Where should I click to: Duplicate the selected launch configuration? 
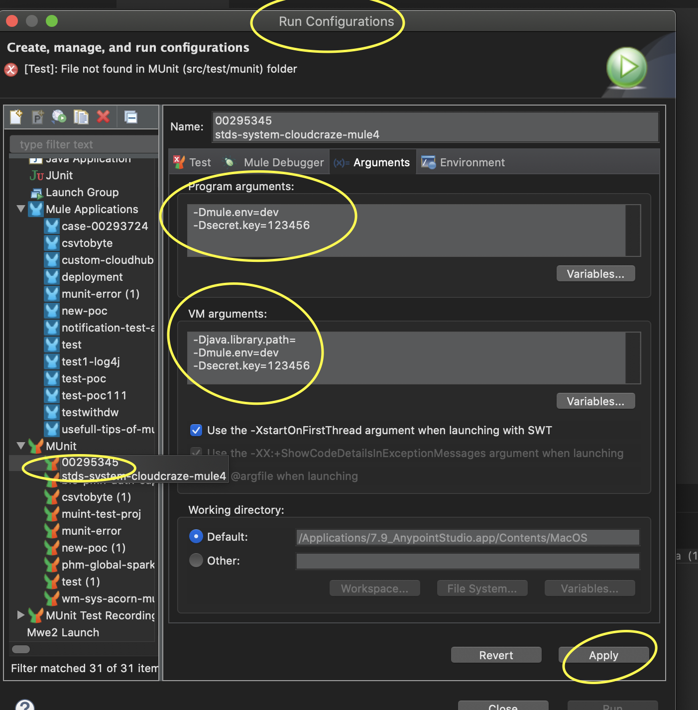click(81, 117)
